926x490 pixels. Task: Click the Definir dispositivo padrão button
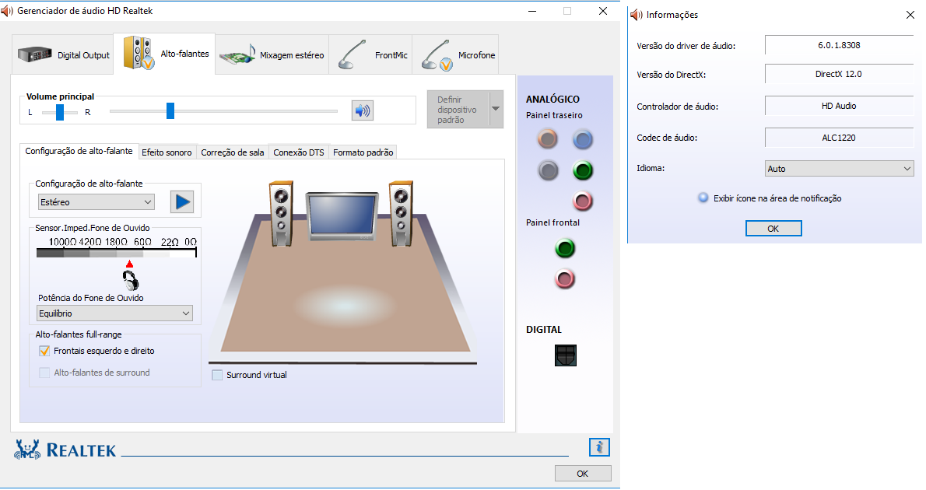[458, 109]
